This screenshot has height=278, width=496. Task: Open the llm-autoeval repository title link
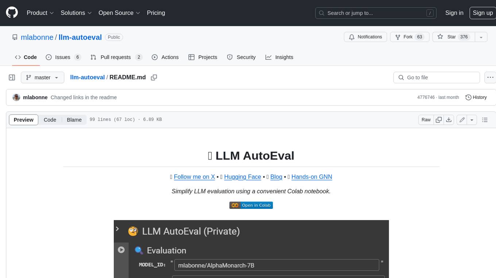point(80,37)
